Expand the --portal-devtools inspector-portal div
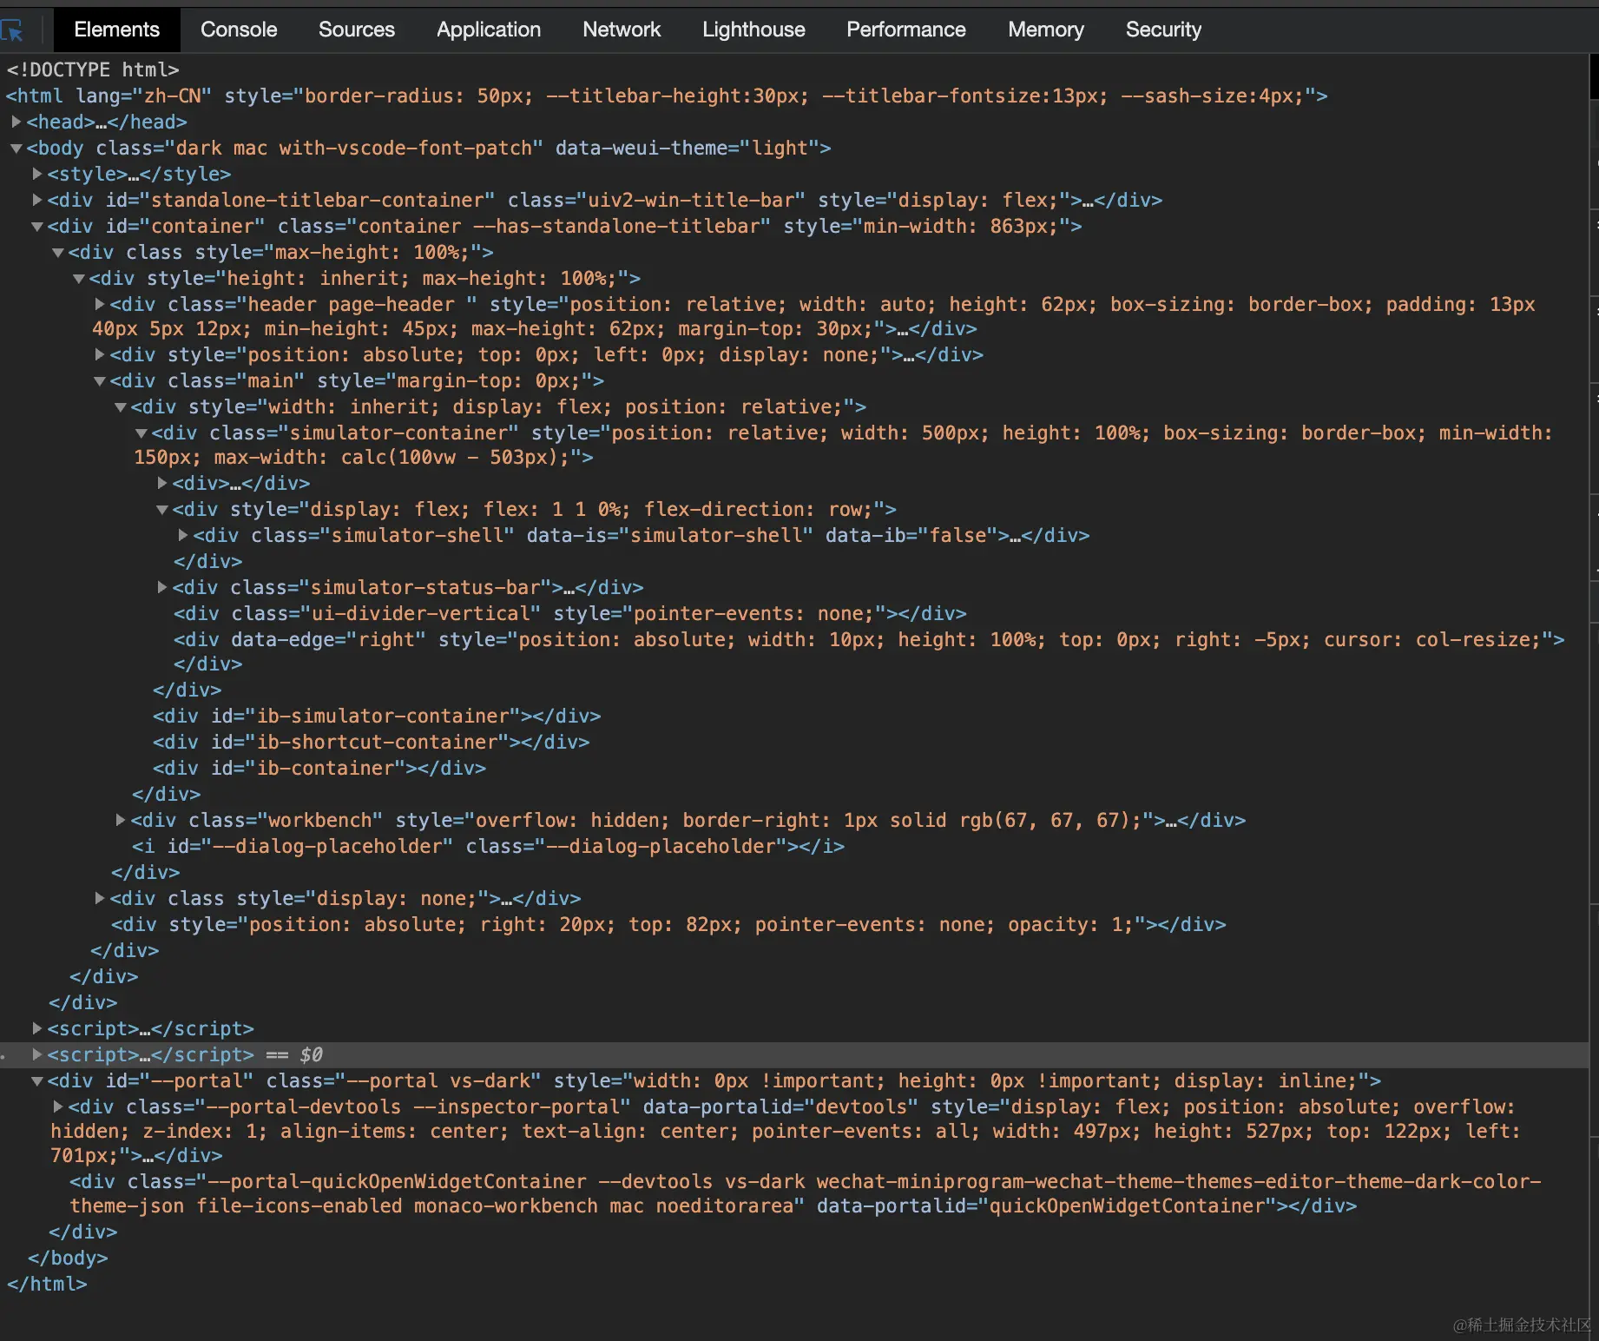This screenshot has height=1341, width=1599. coord(57,1106)
